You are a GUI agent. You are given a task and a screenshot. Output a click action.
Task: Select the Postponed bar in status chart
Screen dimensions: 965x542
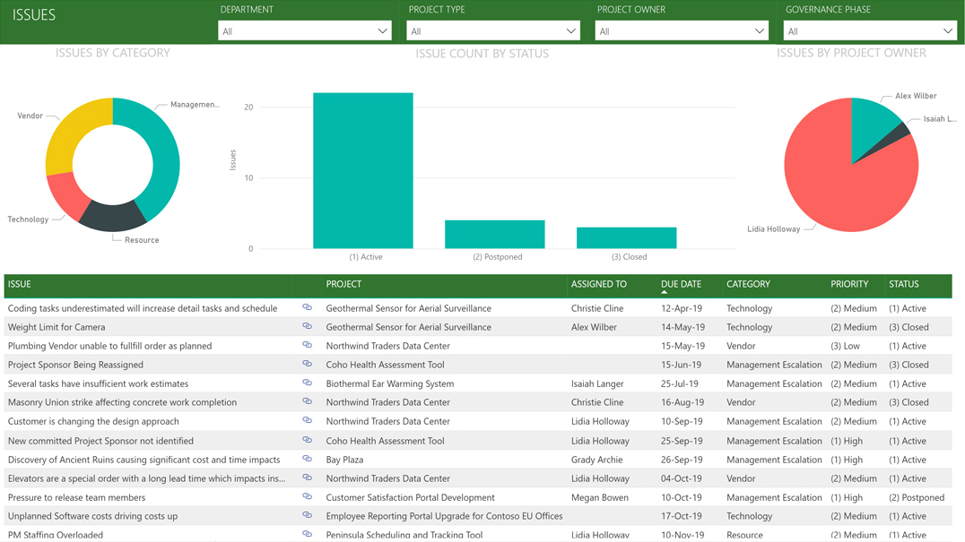click(x=494, y=235)
